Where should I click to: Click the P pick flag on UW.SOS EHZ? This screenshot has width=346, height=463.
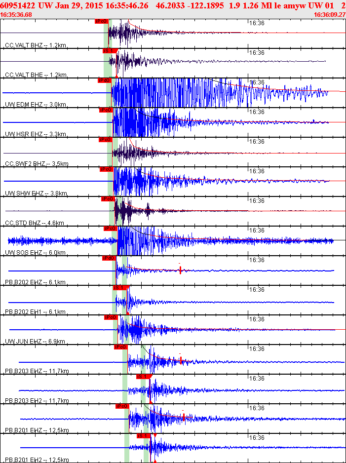pos(110,229)
